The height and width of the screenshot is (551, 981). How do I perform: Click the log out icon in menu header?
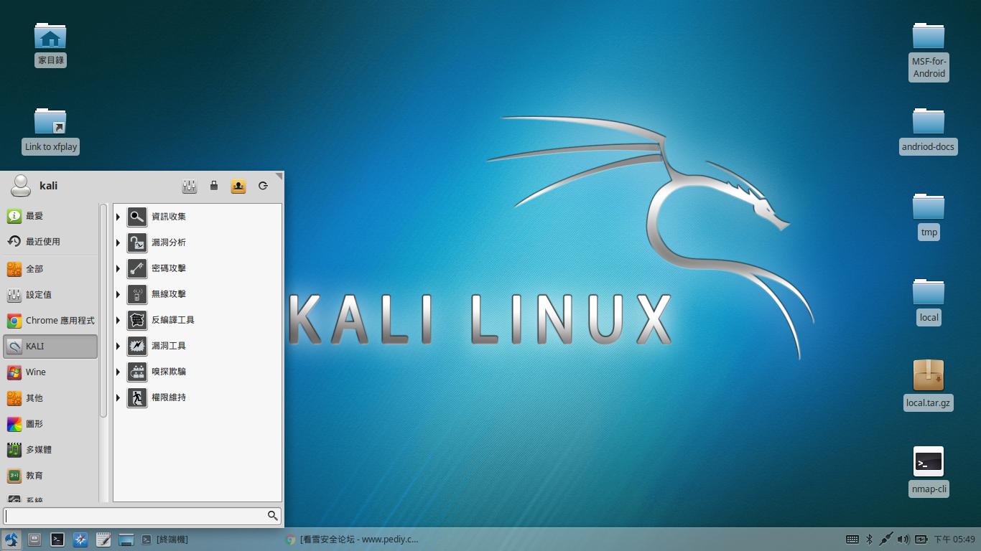tap(263, 186)
